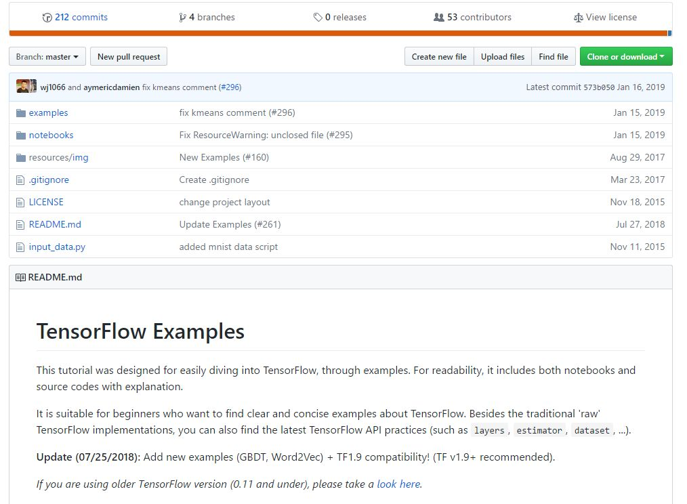This screenshot has height=504, width=687.
Task: Open pull request #296 link in commit header
Action: [230, 87]
